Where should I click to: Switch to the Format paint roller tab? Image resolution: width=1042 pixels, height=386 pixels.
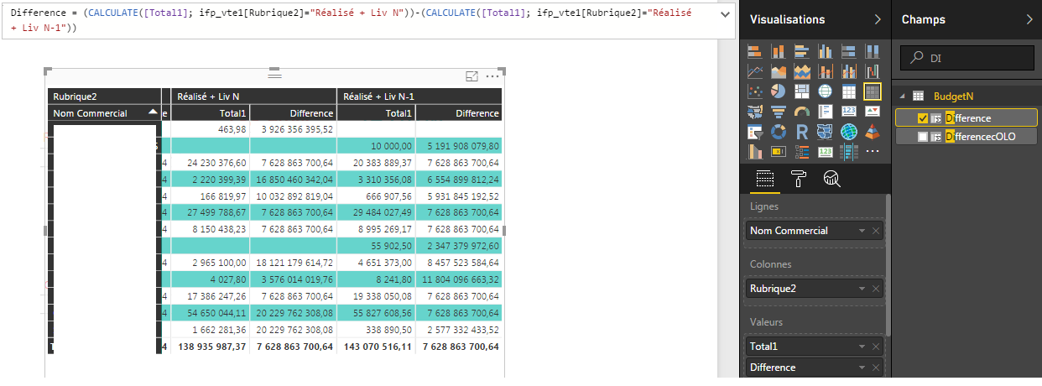click(798, 178)
